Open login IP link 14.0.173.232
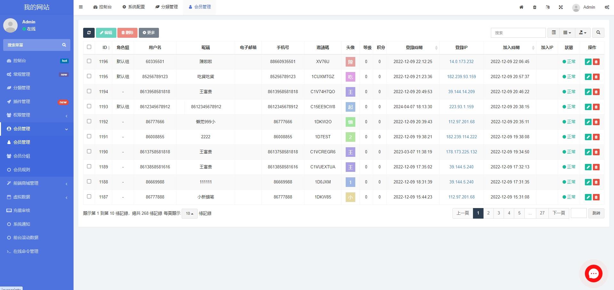The image size is (614, 290). (461, 62)
